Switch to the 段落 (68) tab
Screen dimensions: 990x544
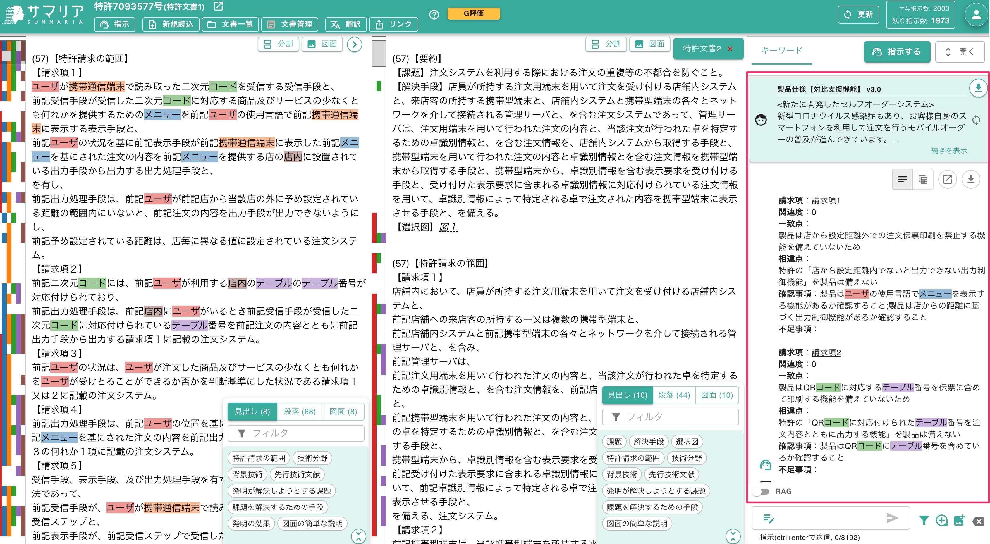pos(300,412)
